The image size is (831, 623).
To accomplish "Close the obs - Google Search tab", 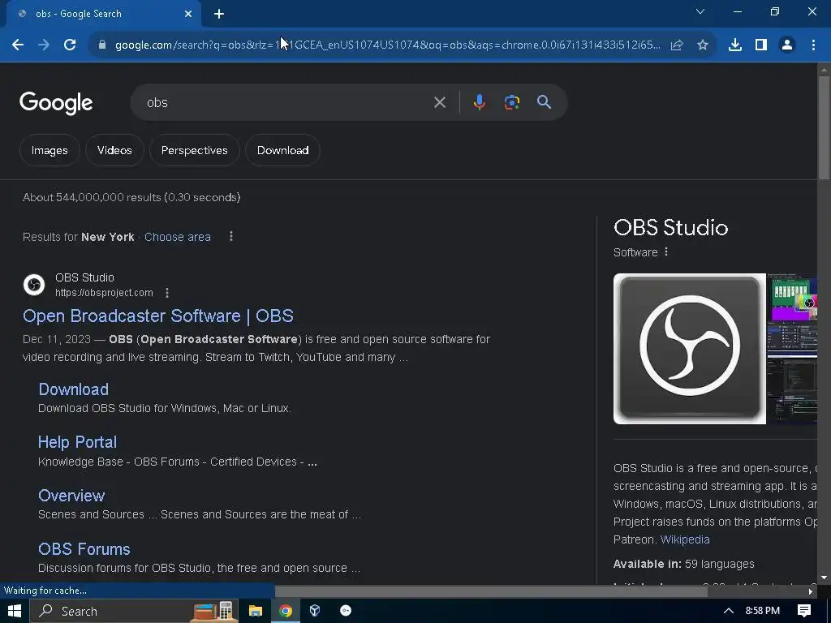I will [x=188, y=14].
